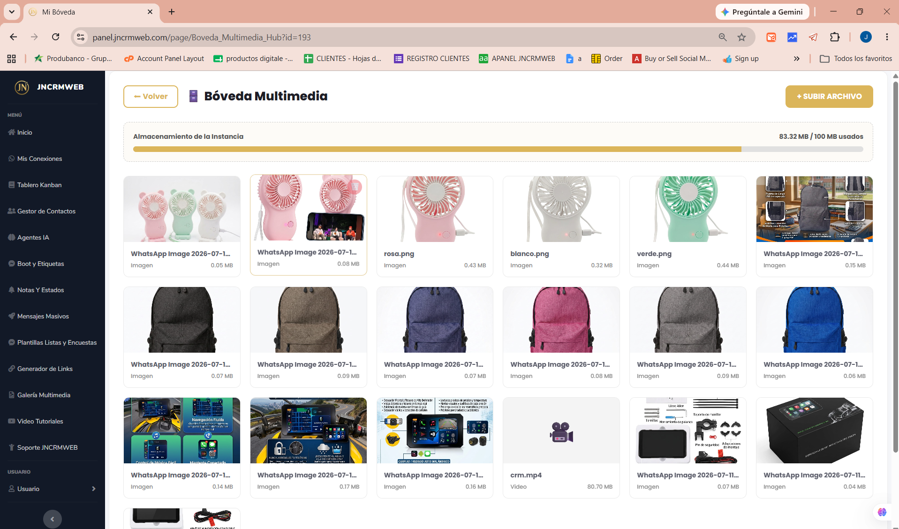Click the paper plane extension icon
This screenshot has width=899, height=529.
click(x=813, y=37)
